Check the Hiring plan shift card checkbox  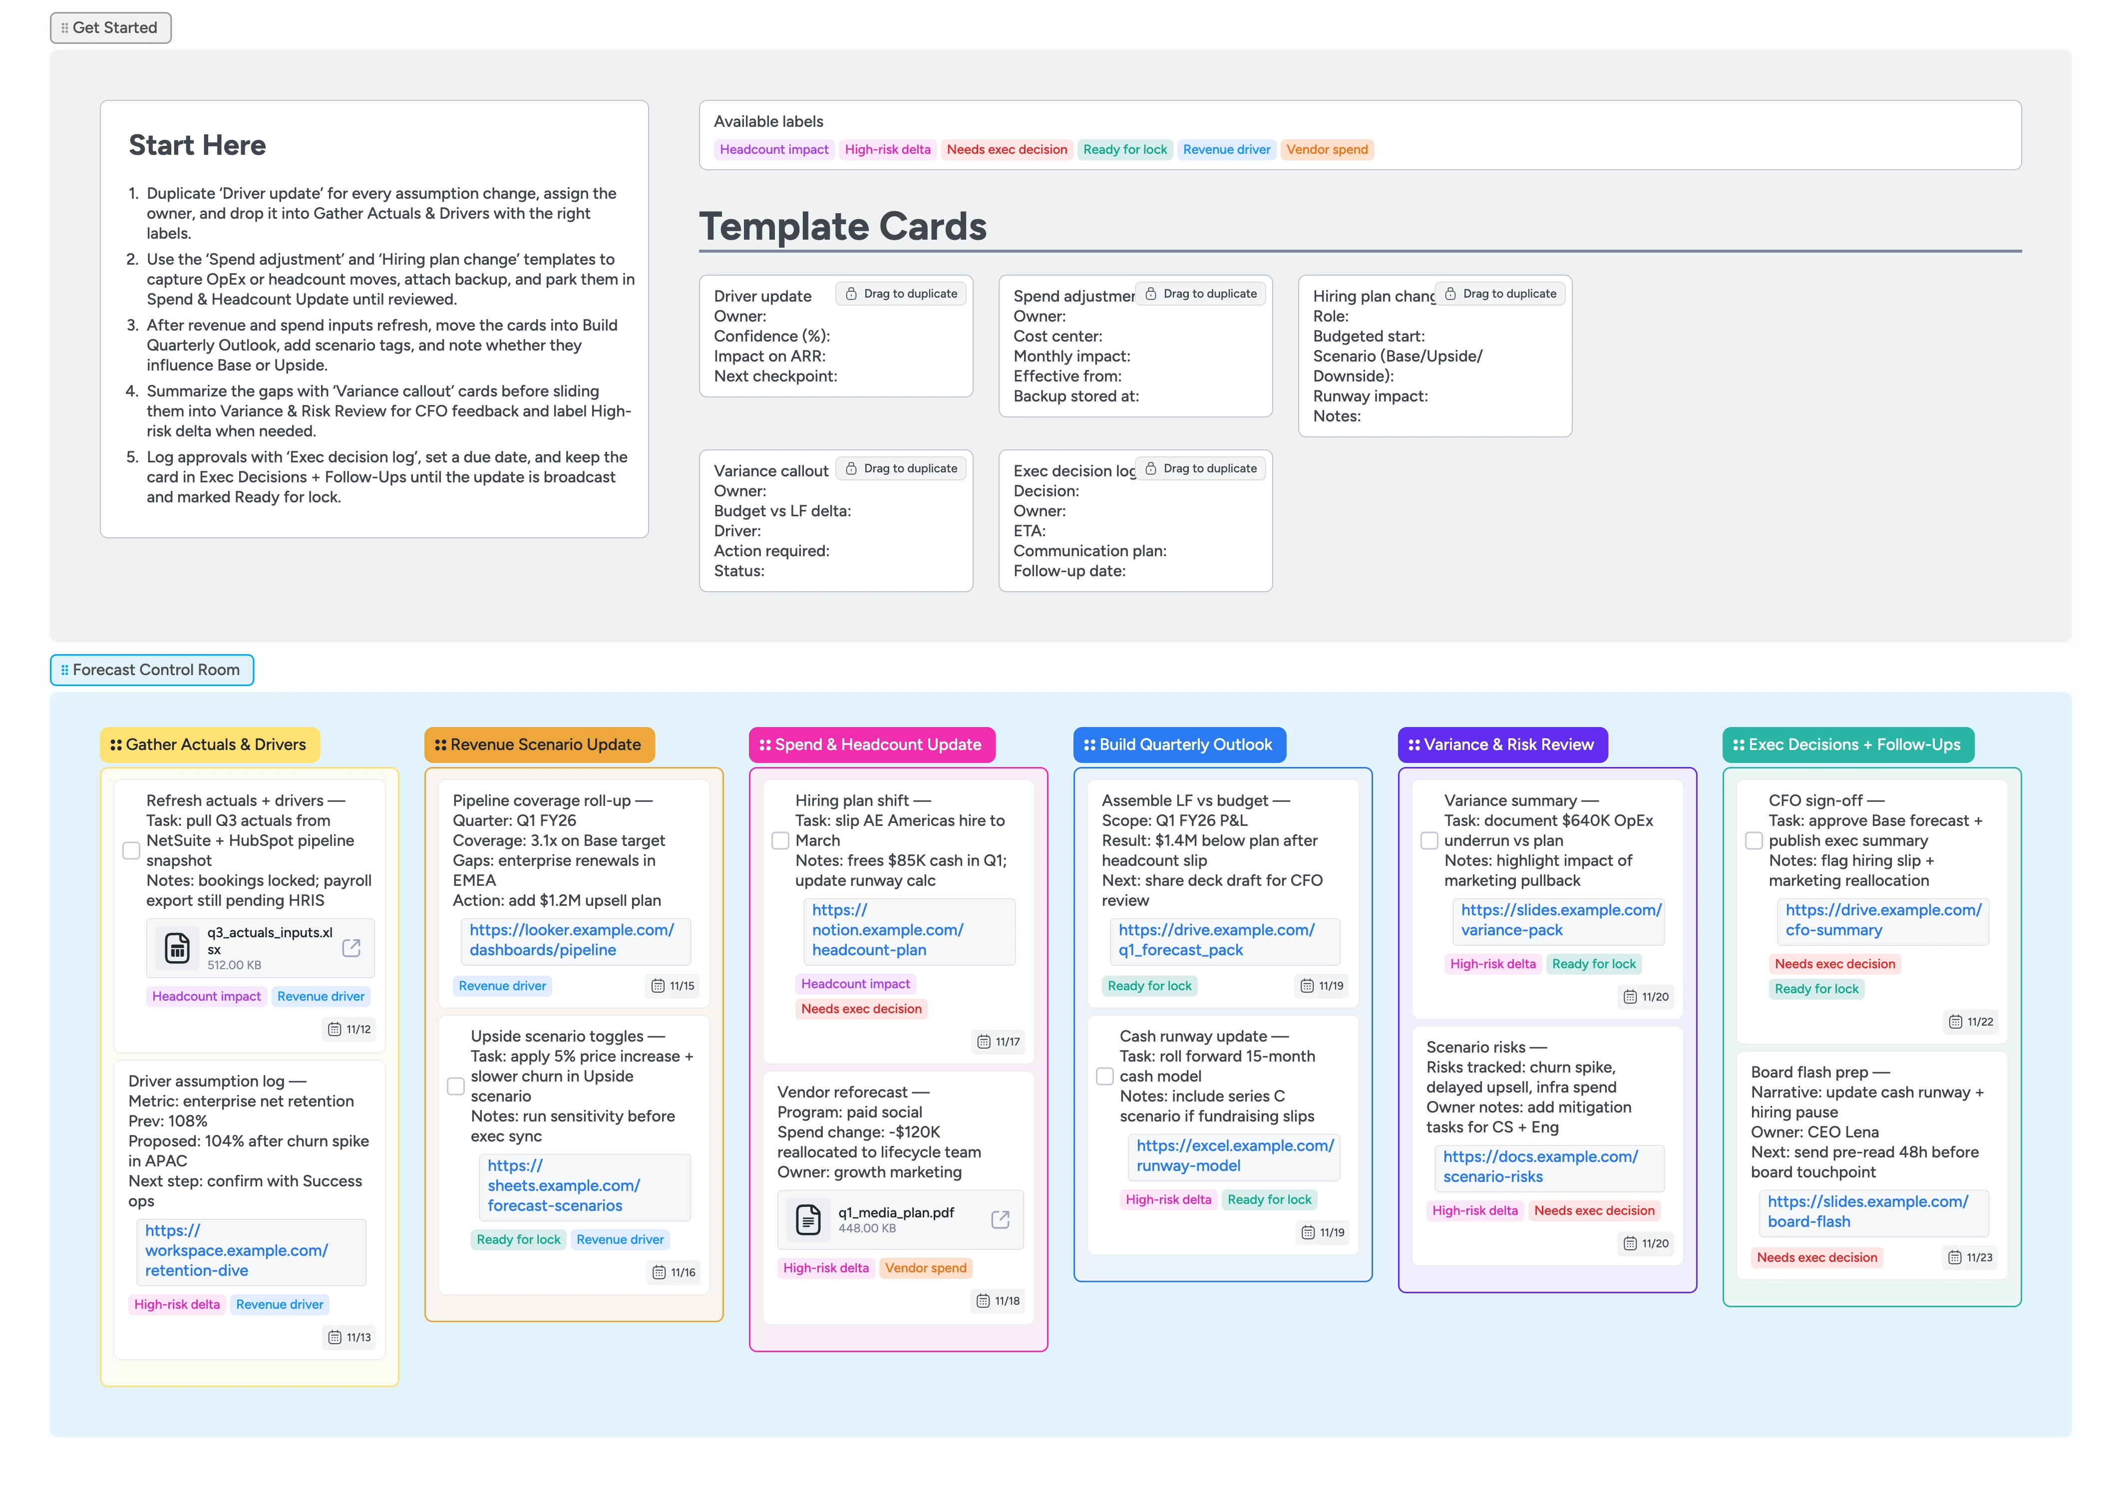780,840
